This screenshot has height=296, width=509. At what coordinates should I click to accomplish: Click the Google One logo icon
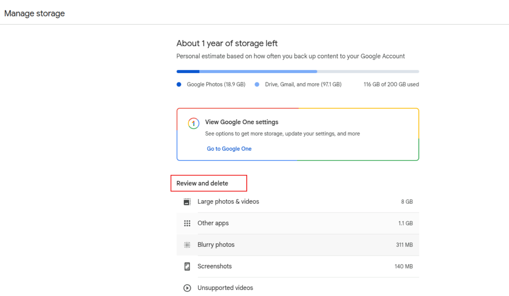coord(193,123)
